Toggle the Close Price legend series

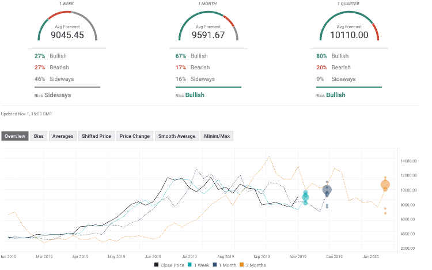tap(170, 265)
